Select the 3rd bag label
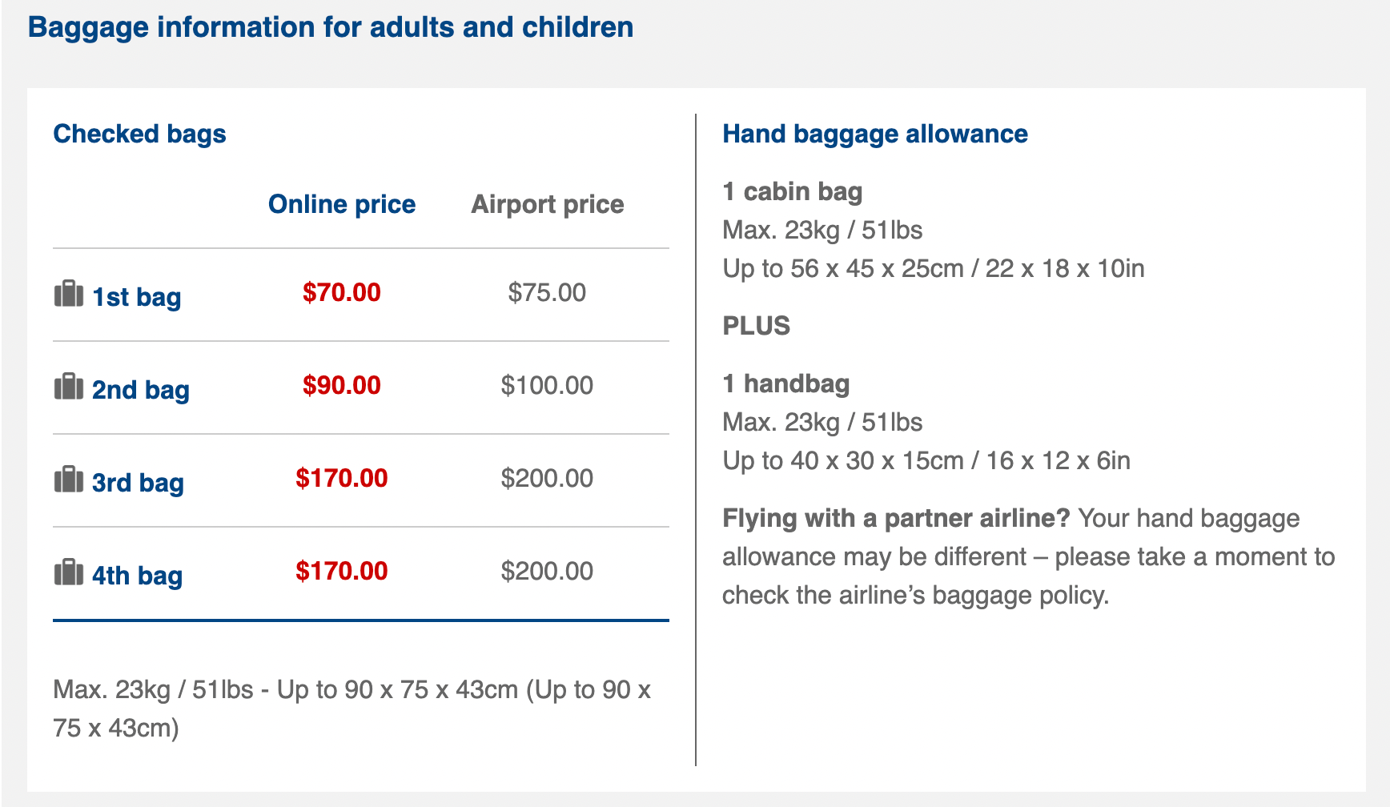This screenshot has height=807, width=1390. point(138,483)
